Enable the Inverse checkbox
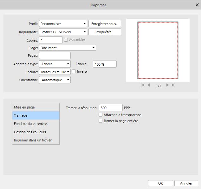This screenshot has height=189, width=201. point(74,71)
